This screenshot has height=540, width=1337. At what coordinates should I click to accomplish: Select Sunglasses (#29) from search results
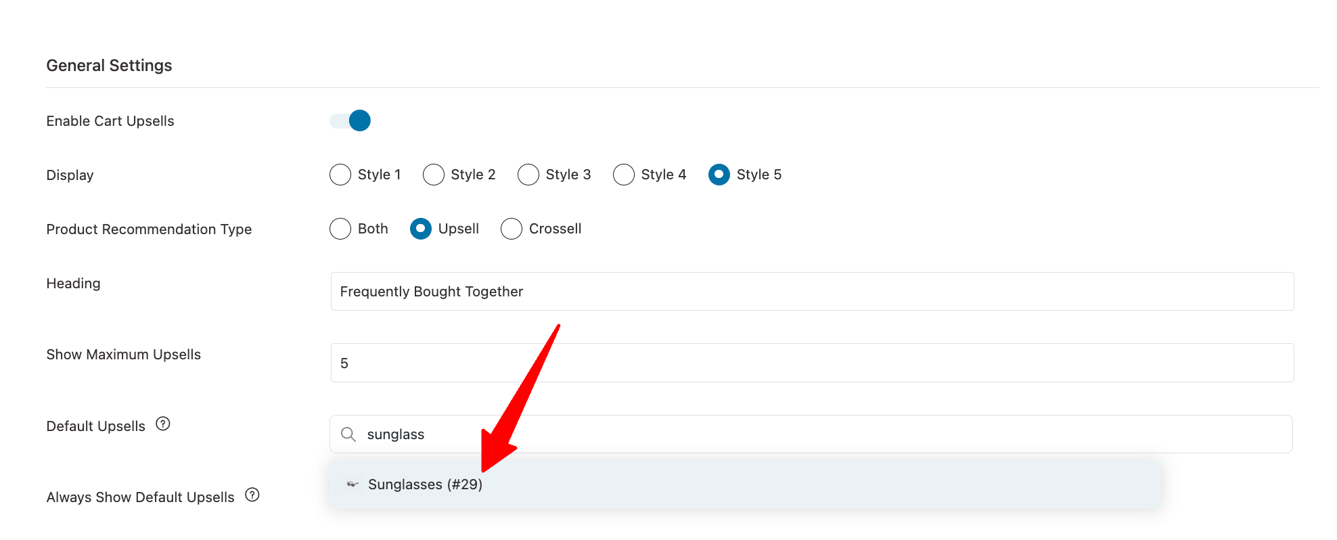tap(745, 485)
